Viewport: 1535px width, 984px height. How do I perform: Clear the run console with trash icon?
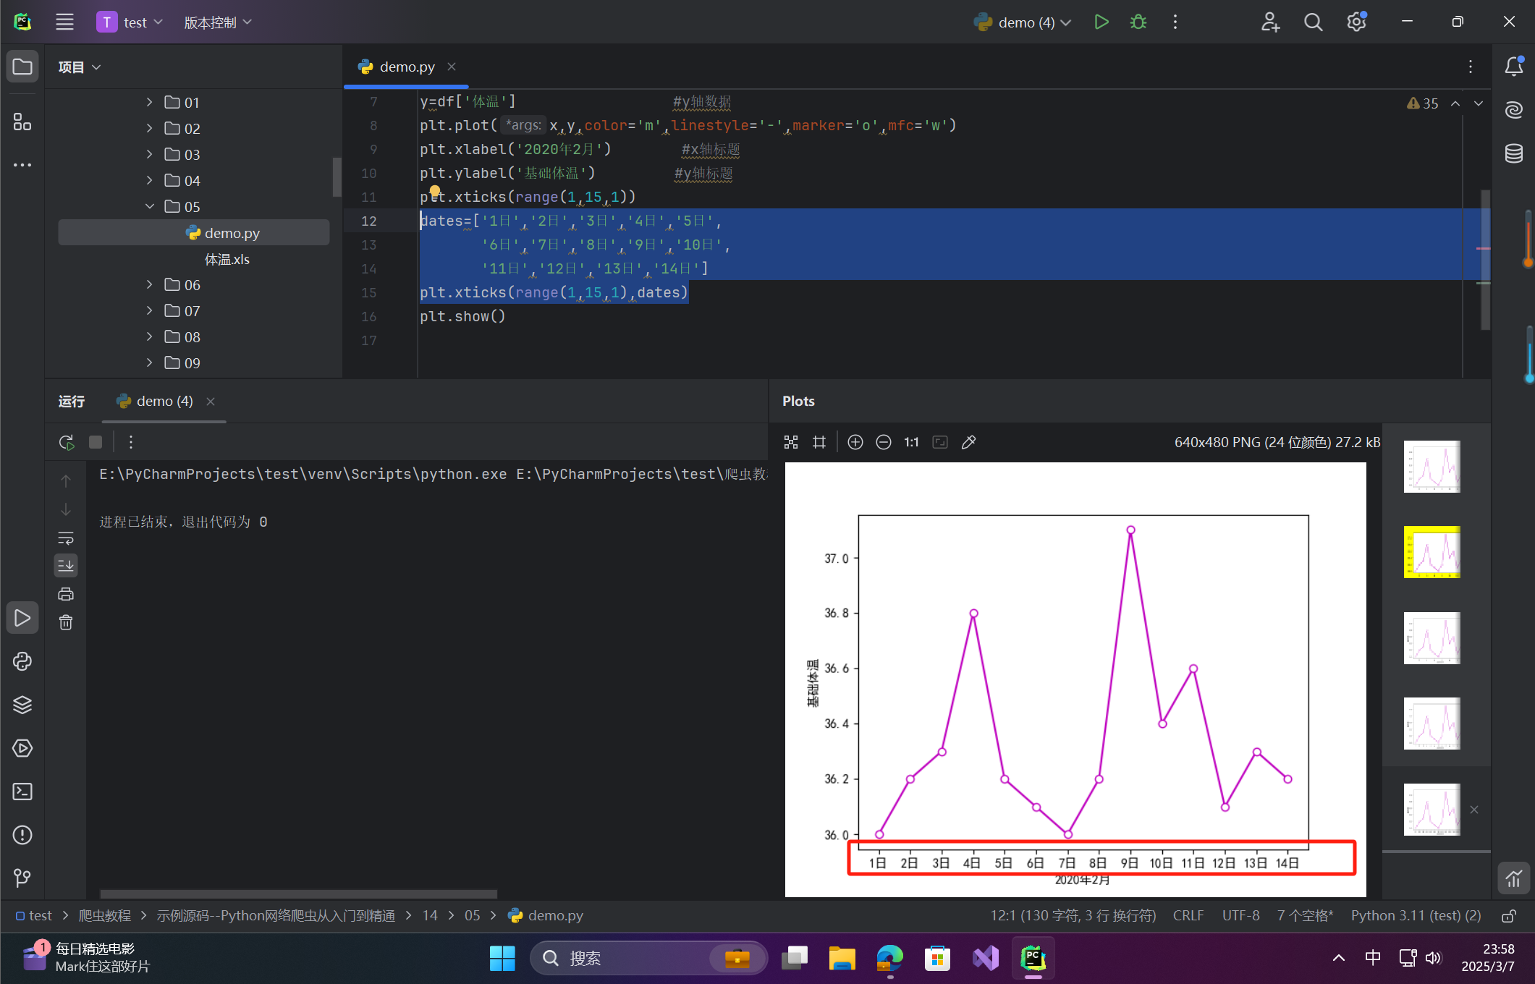(66, 622)
